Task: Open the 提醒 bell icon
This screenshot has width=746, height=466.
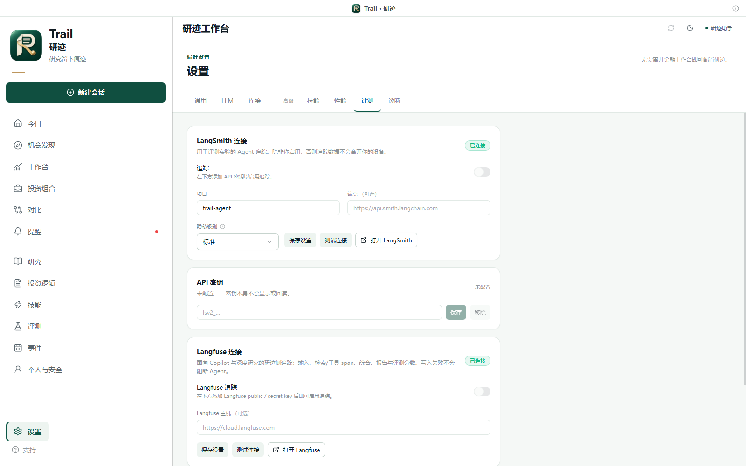Action: click(18, 232)
